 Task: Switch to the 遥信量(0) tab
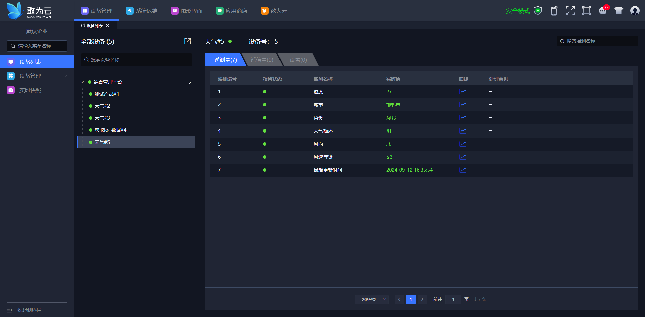click(x=262, y=60)
